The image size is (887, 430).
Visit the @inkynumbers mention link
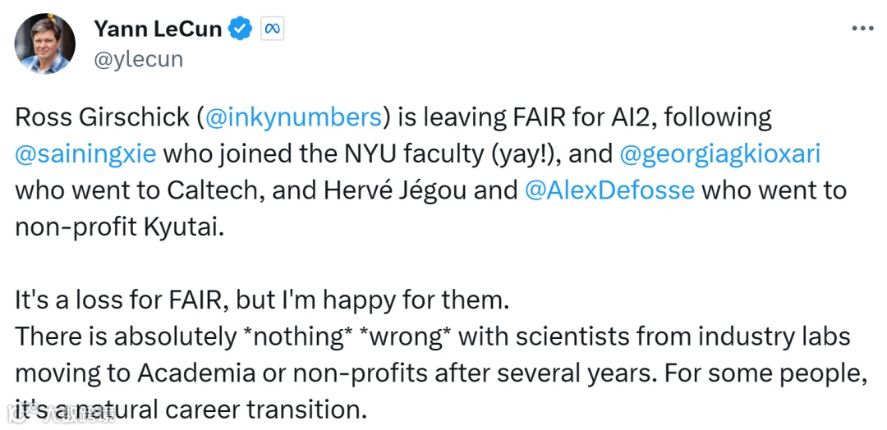coord(293,117)
